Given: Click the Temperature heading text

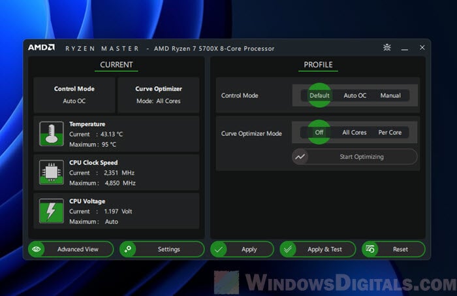Looking at the screenshot, I should [x=87, y=124].
